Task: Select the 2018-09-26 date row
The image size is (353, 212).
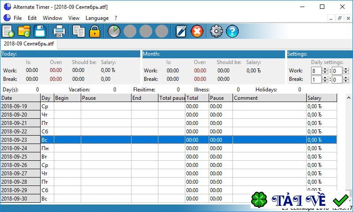Action: pyautogui.click(x=20, y=165)
